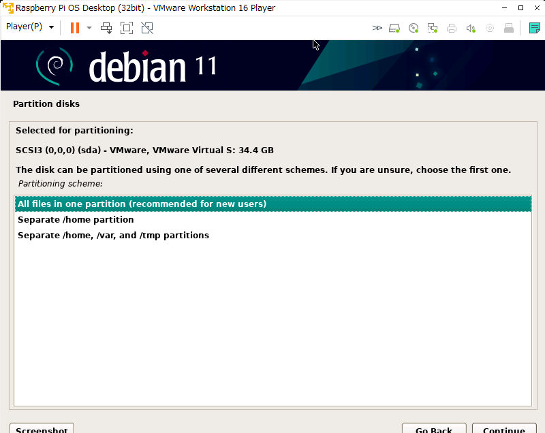Select Separate /home partition scheme
This screenshot has width=545, height=433.
coord(273,220)
